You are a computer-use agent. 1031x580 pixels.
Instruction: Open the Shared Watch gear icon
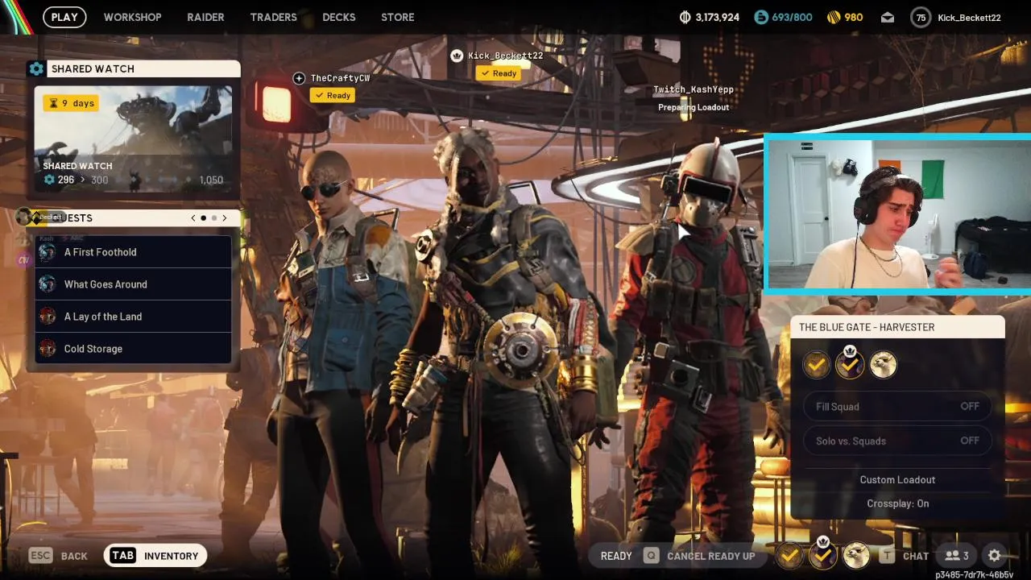pyautogui.click(x=36, y=68)
